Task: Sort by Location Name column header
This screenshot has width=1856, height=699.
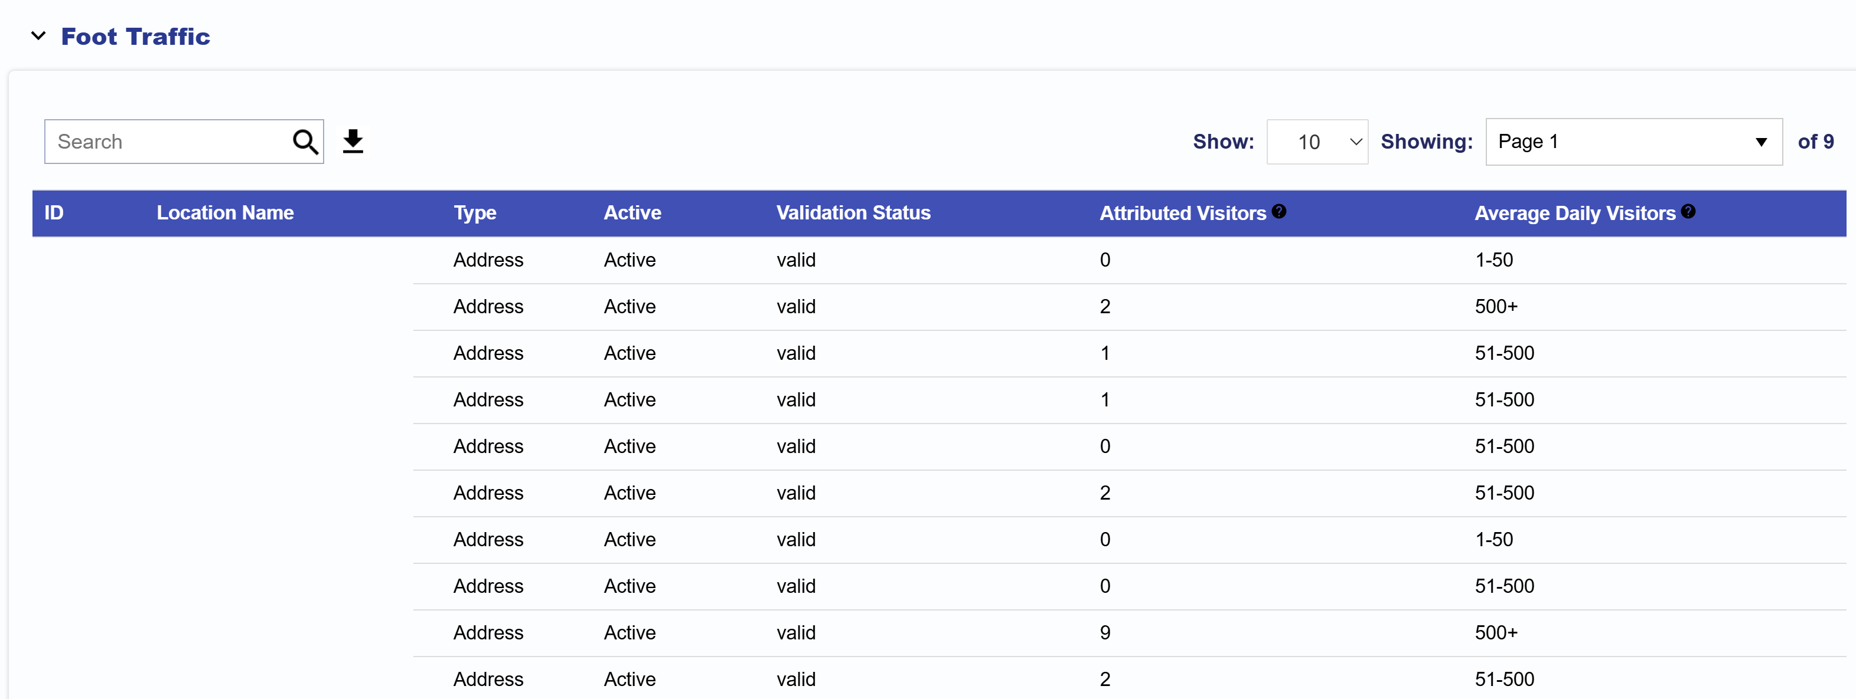Action: (x=226, y=213)
